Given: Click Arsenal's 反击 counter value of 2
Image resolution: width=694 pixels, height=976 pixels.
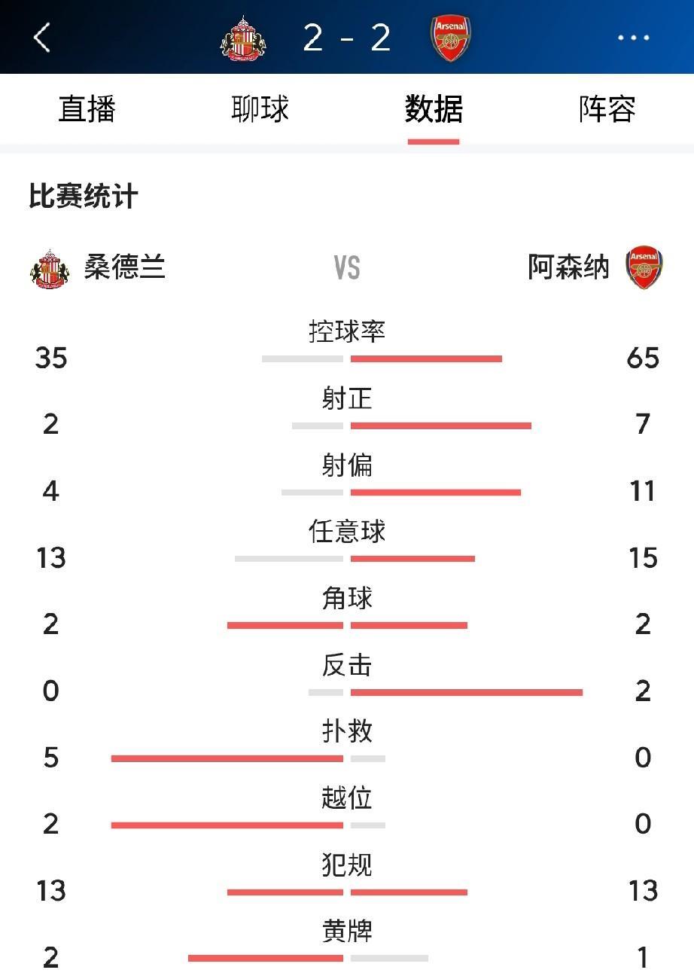Looking at the screenshot, I should [643, 691].
